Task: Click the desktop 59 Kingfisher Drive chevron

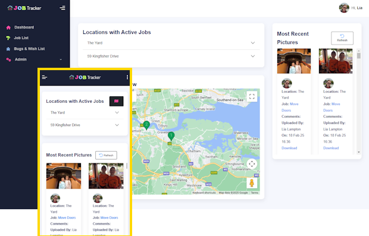Action: coord(253,56)
